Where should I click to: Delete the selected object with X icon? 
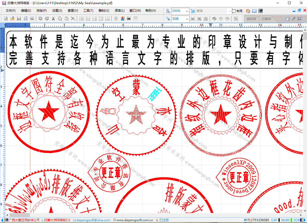coord(73,19)
